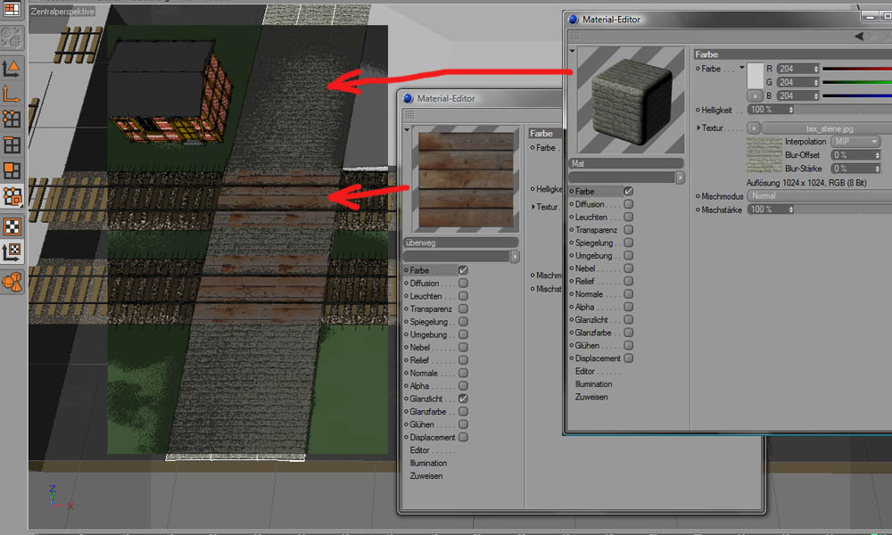
Task: Select the object axis tool with orange triangle
Action: coord(12,68)
